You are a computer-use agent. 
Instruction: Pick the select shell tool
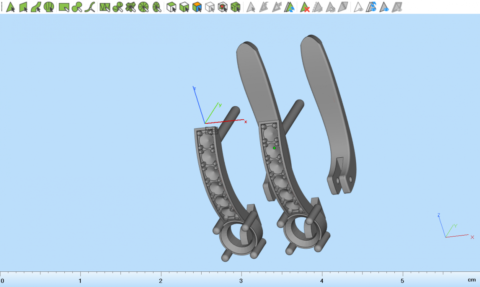[x=49, y=7]
